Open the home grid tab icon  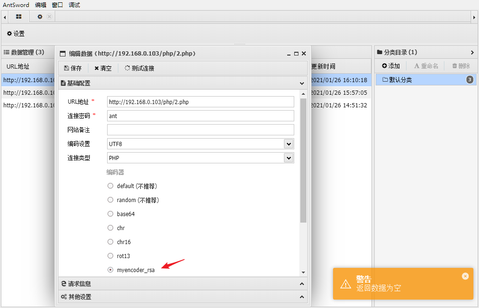(19, 17)
